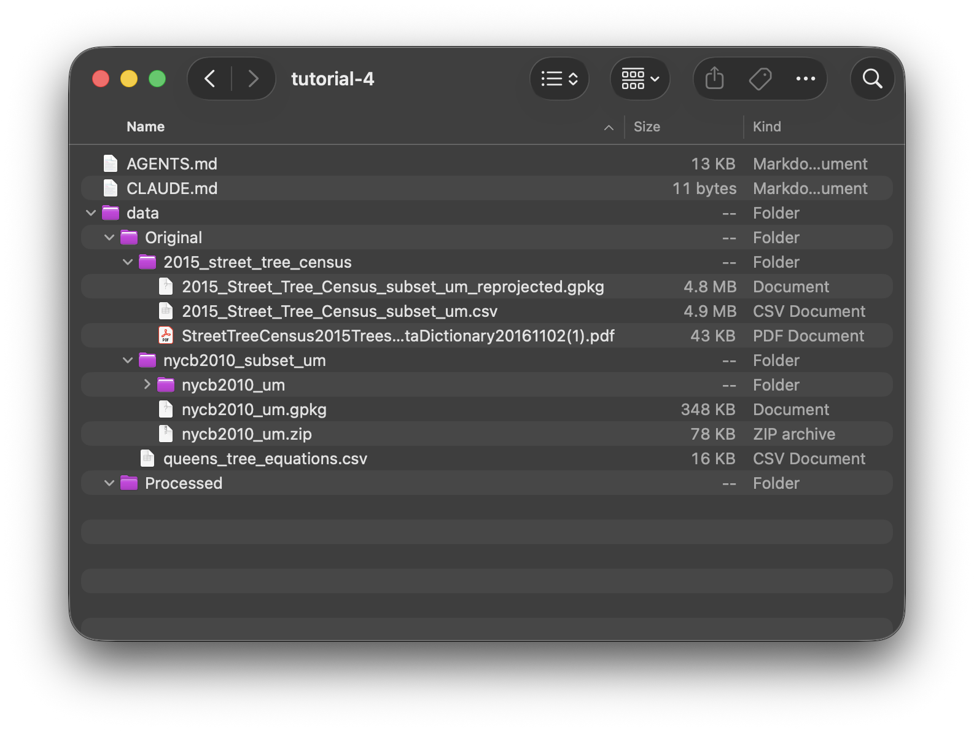This screenshot has height=732, width=974.
Task: Open the Group By grid dropdown
Action: pyautogui.click(x=640, y=79)
